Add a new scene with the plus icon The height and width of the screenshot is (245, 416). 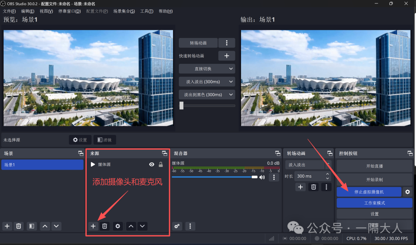(7, 226)
